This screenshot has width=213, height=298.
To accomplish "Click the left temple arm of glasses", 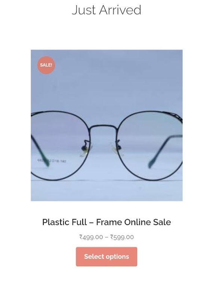I will 40,150.
